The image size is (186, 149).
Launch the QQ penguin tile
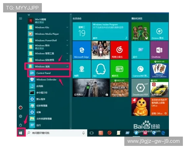pos(101,69)
